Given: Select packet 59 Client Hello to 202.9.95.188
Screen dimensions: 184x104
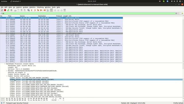Looking at the screenshot, I should point(61,35).
